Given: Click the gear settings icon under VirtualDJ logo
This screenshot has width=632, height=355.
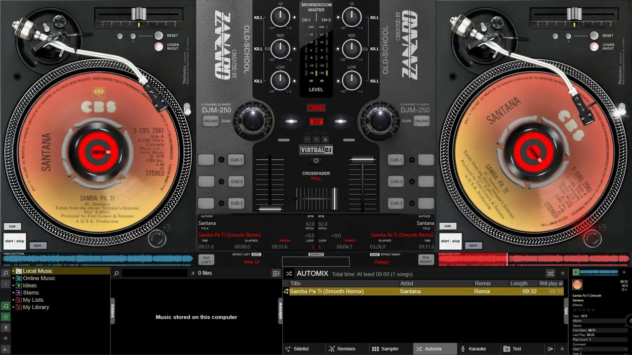Looking at the screenshot, I should tap(316, 161).
